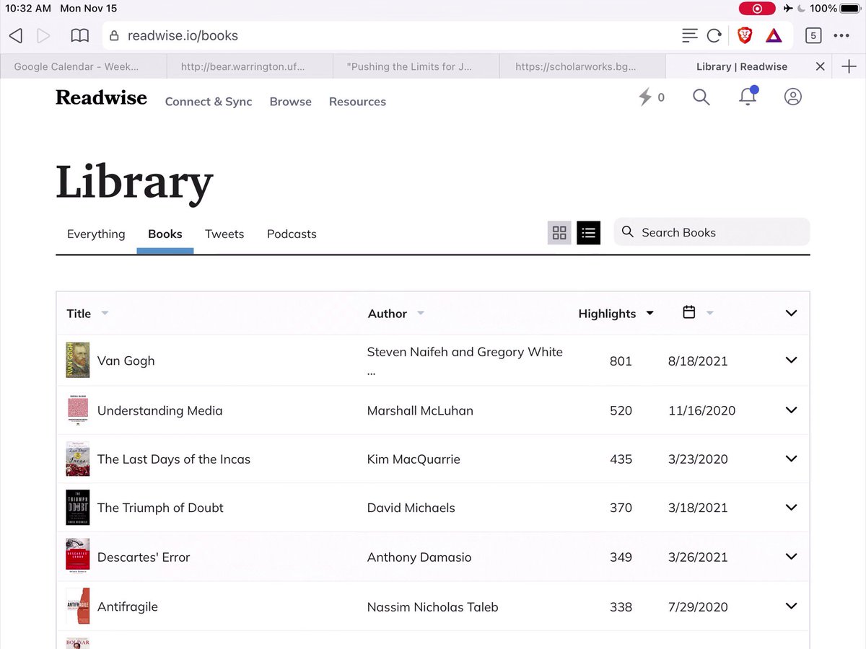
Task: Expand the Understanding Media row chevron
Action: (791, 410)
